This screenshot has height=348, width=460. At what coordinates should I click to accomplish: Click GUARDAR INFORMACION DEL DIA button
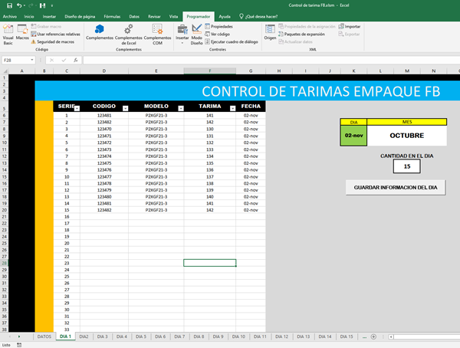(396, 188)
